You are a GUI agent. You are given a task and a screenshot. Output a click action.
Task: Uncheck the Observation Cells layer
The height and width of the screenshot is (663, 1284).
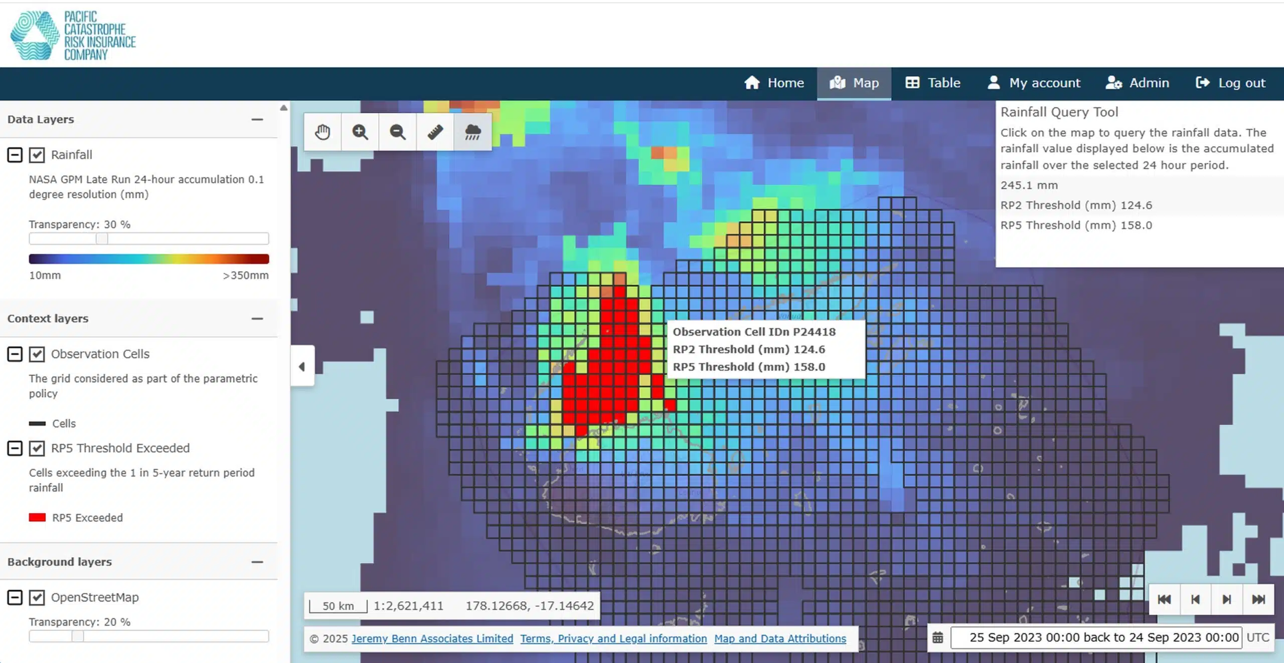click(37, 354)
